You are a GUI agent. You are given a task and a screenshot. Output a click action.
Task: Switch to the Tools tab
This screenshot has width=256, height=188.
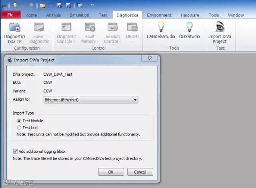pyautogui.click(x=214, y=15)
